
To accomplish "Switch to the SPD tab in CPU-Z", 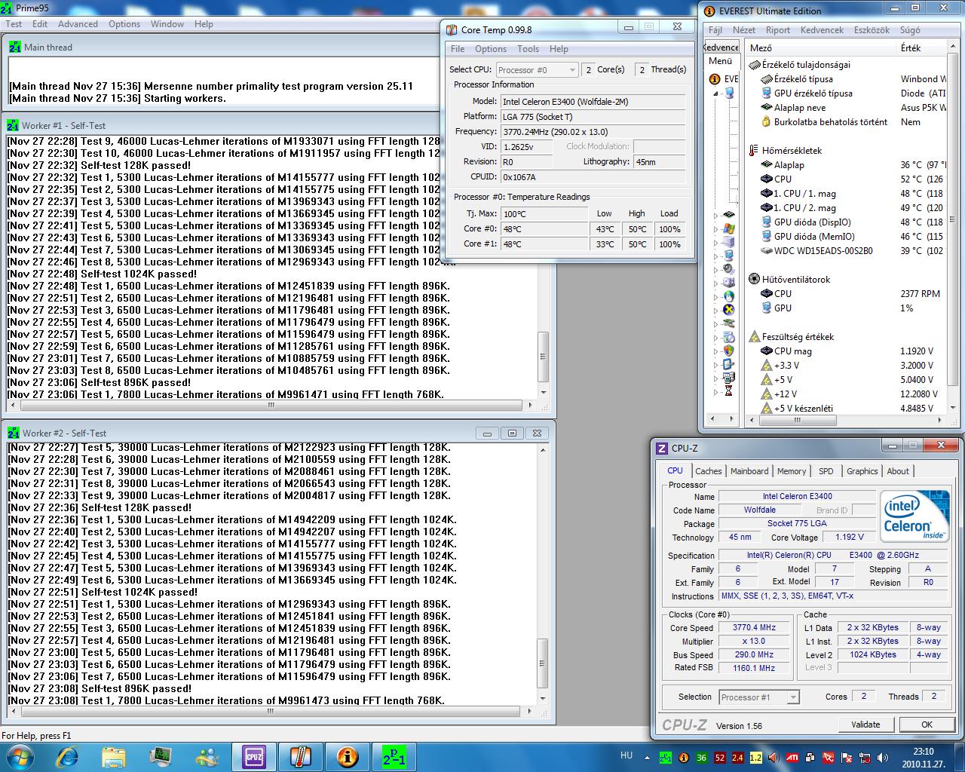I will 826,471.
